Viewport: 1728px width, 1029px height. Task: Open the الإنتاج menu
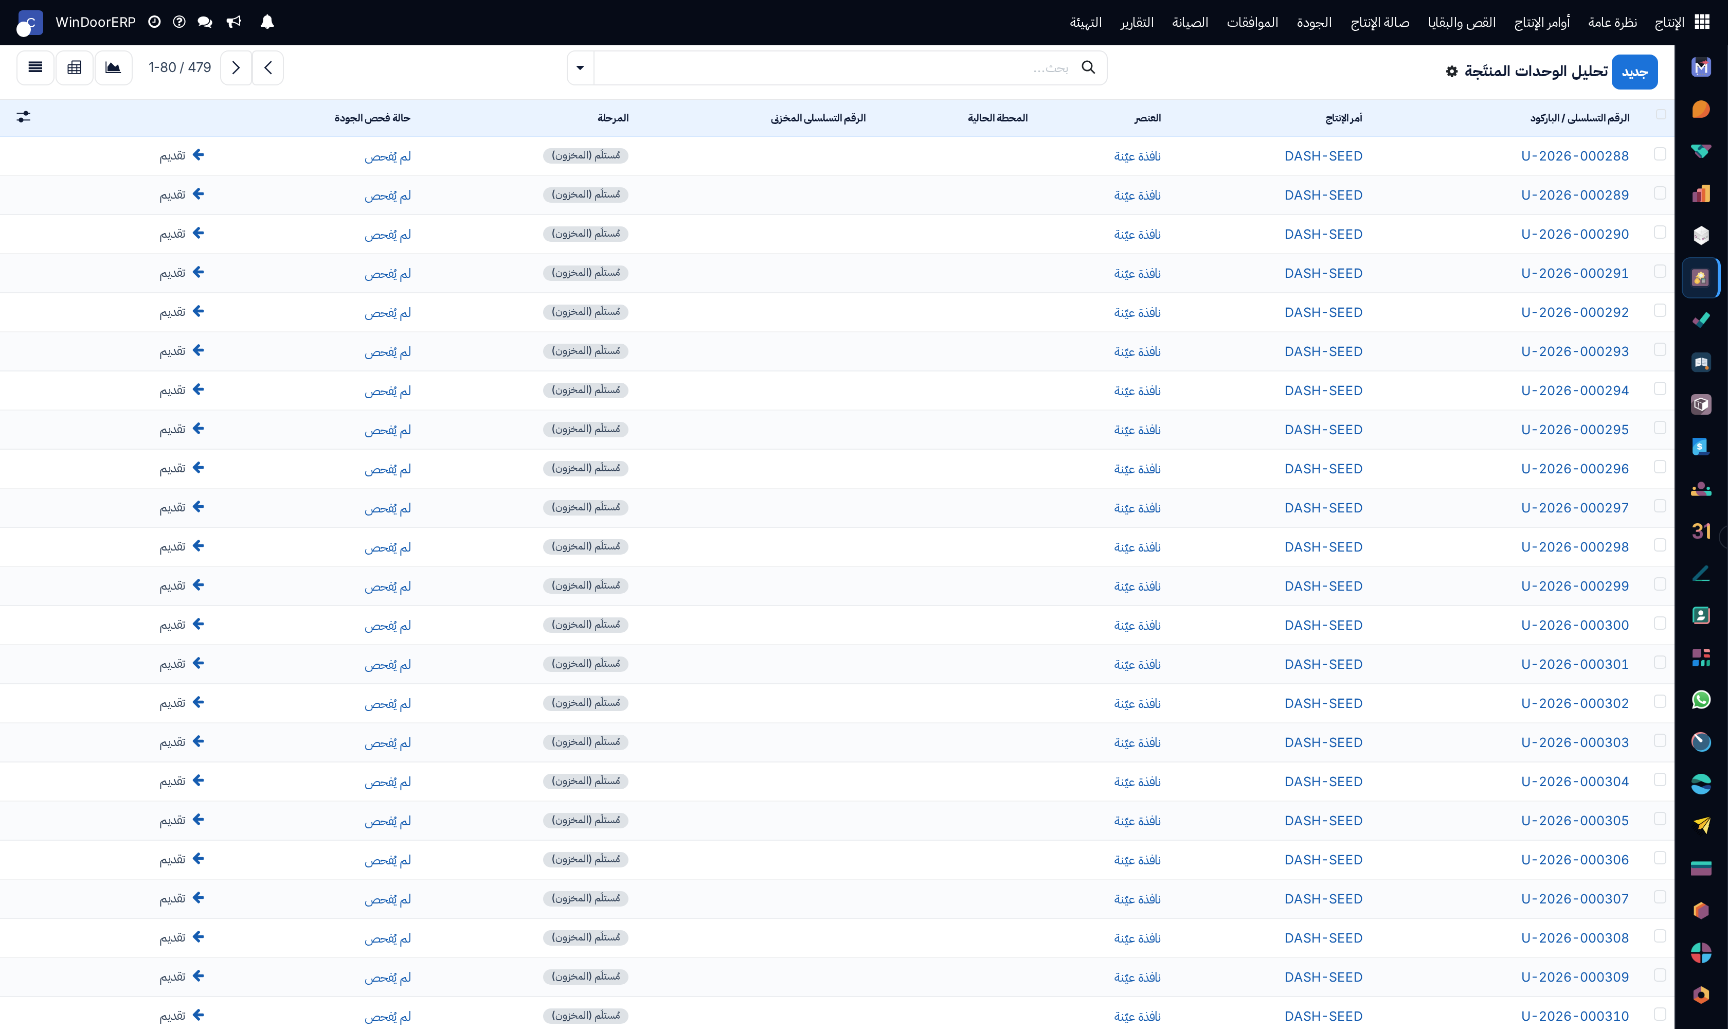(1669, 23)
